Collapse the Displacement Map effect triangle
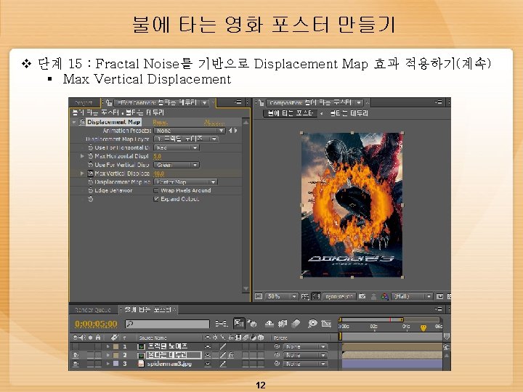The image size is (523, 392). click(74, 123)
